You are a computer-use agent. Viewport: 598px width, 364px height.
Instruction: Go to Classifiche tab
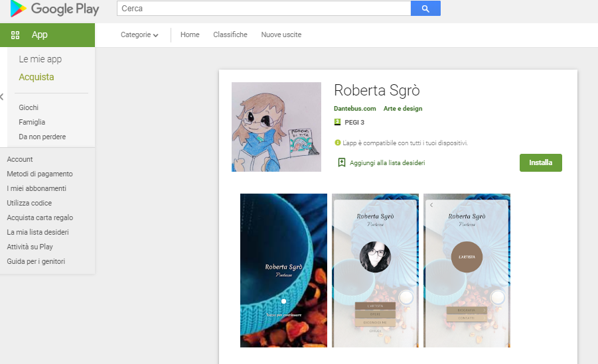[x=230, y=35]
